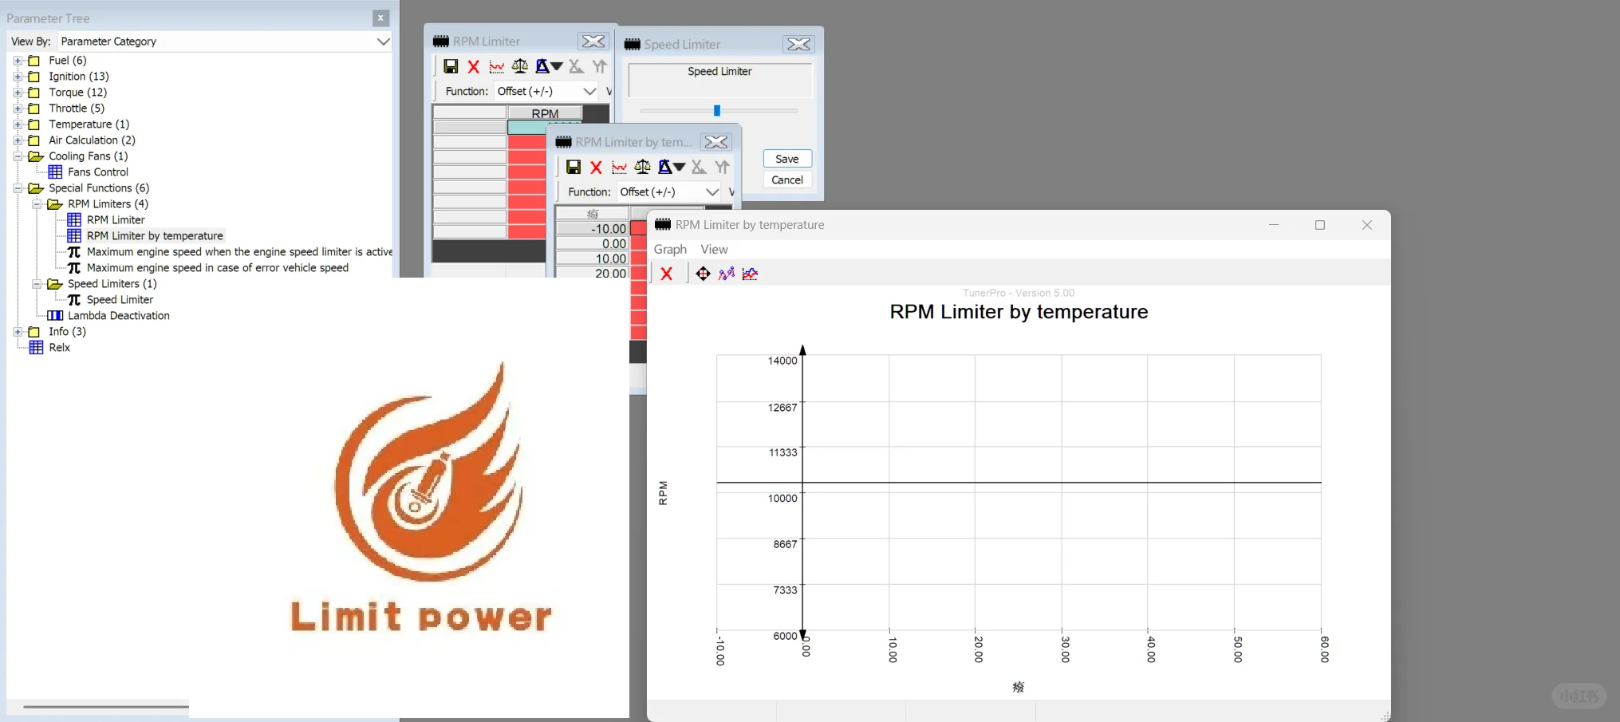
Task: Click the table icon beside Relx
Action: 36,347
